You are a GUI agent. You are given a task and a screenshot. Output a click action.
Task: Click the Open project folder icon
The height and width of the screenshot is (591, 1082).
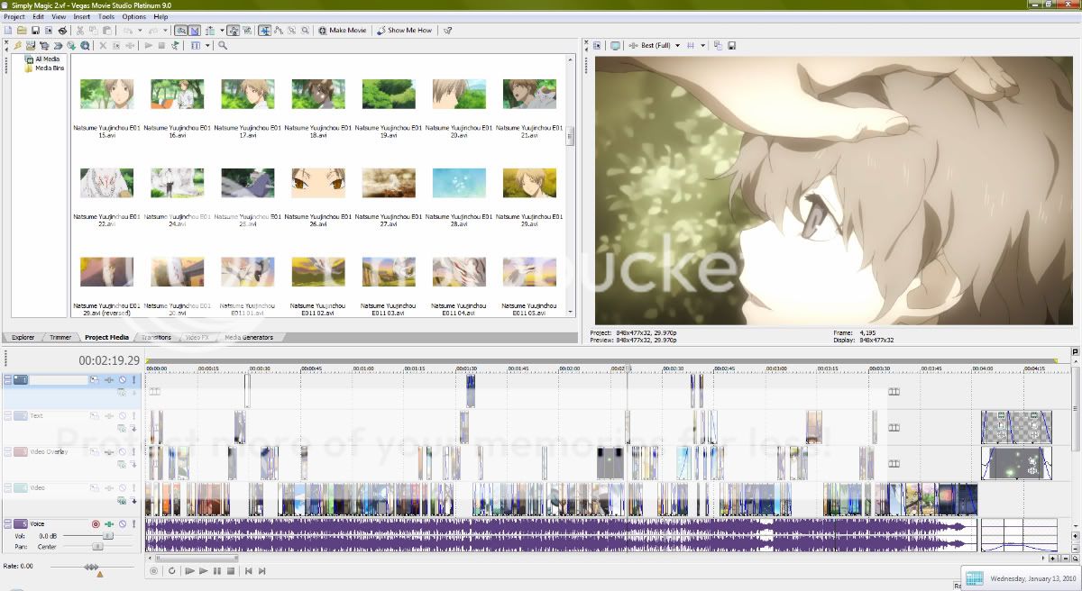coord(22,30)
